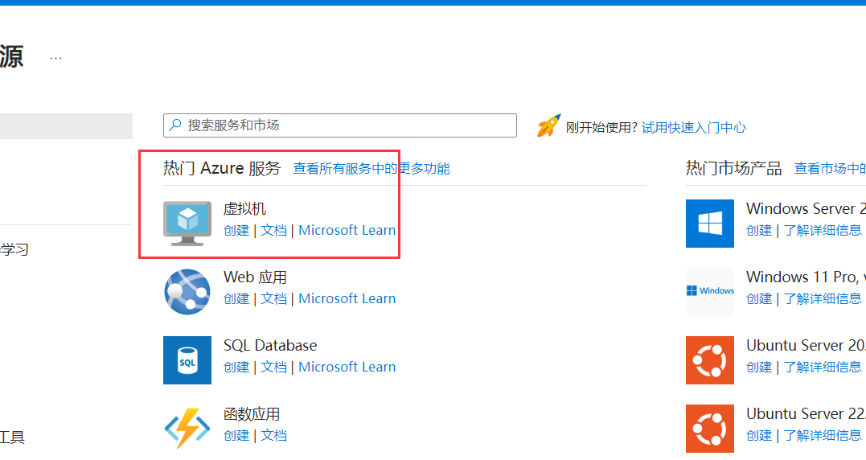The height and width of the screenshot is (460, 866).
Task: Click 创建 under Ubuntu Server 20
Action: coord(759,367)
